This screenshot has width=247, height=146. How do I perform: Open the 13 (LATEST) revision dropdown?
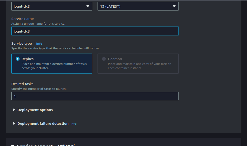[138, 6]
